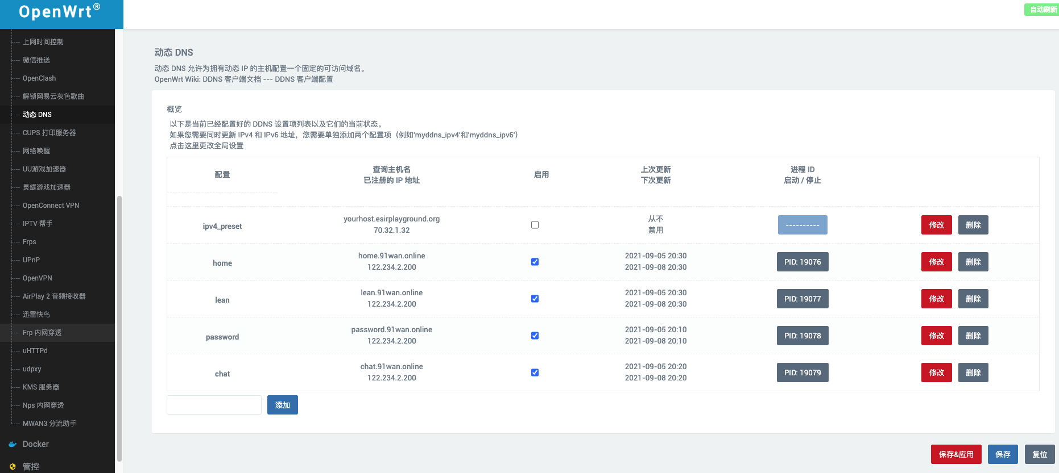The height and width of the screenshot is (473, 1059).
Task: Open the 点击这里更改全局设置 link
Action: click(206, 146)
